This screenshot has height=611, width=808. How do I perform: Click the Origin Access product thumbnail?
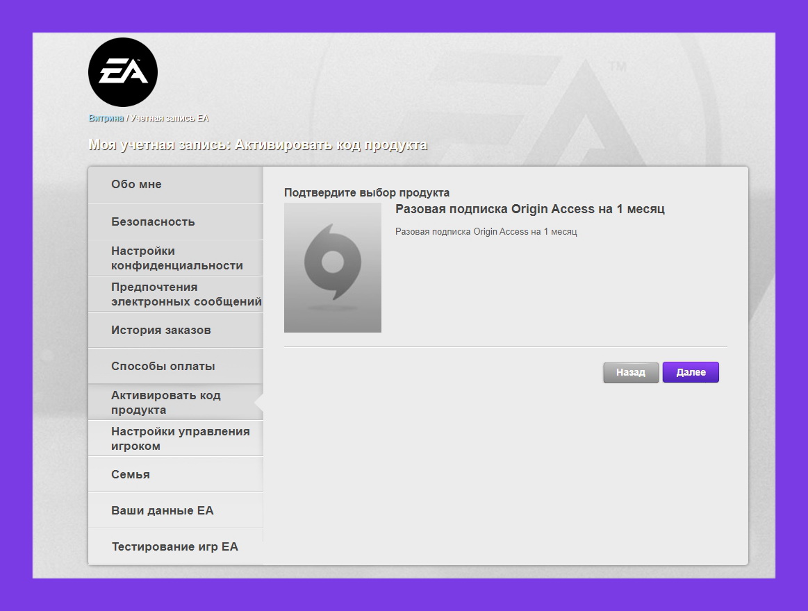click(x=332, y=267)
